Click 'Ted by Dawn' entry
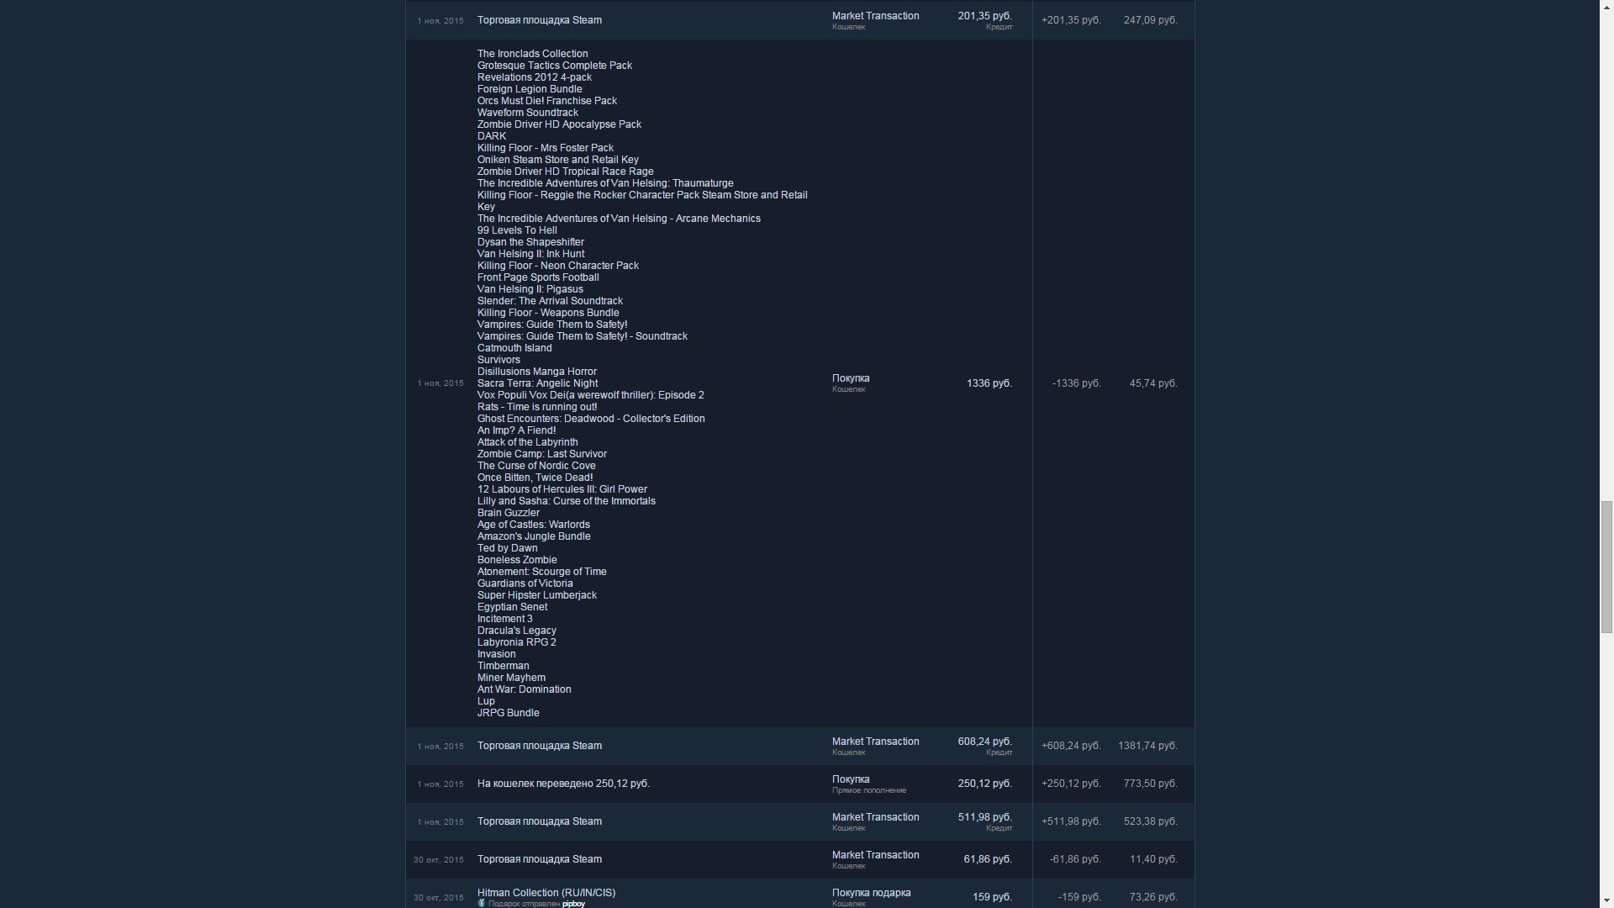Viewport: 1614px width, 908px height. click(508, 548)
